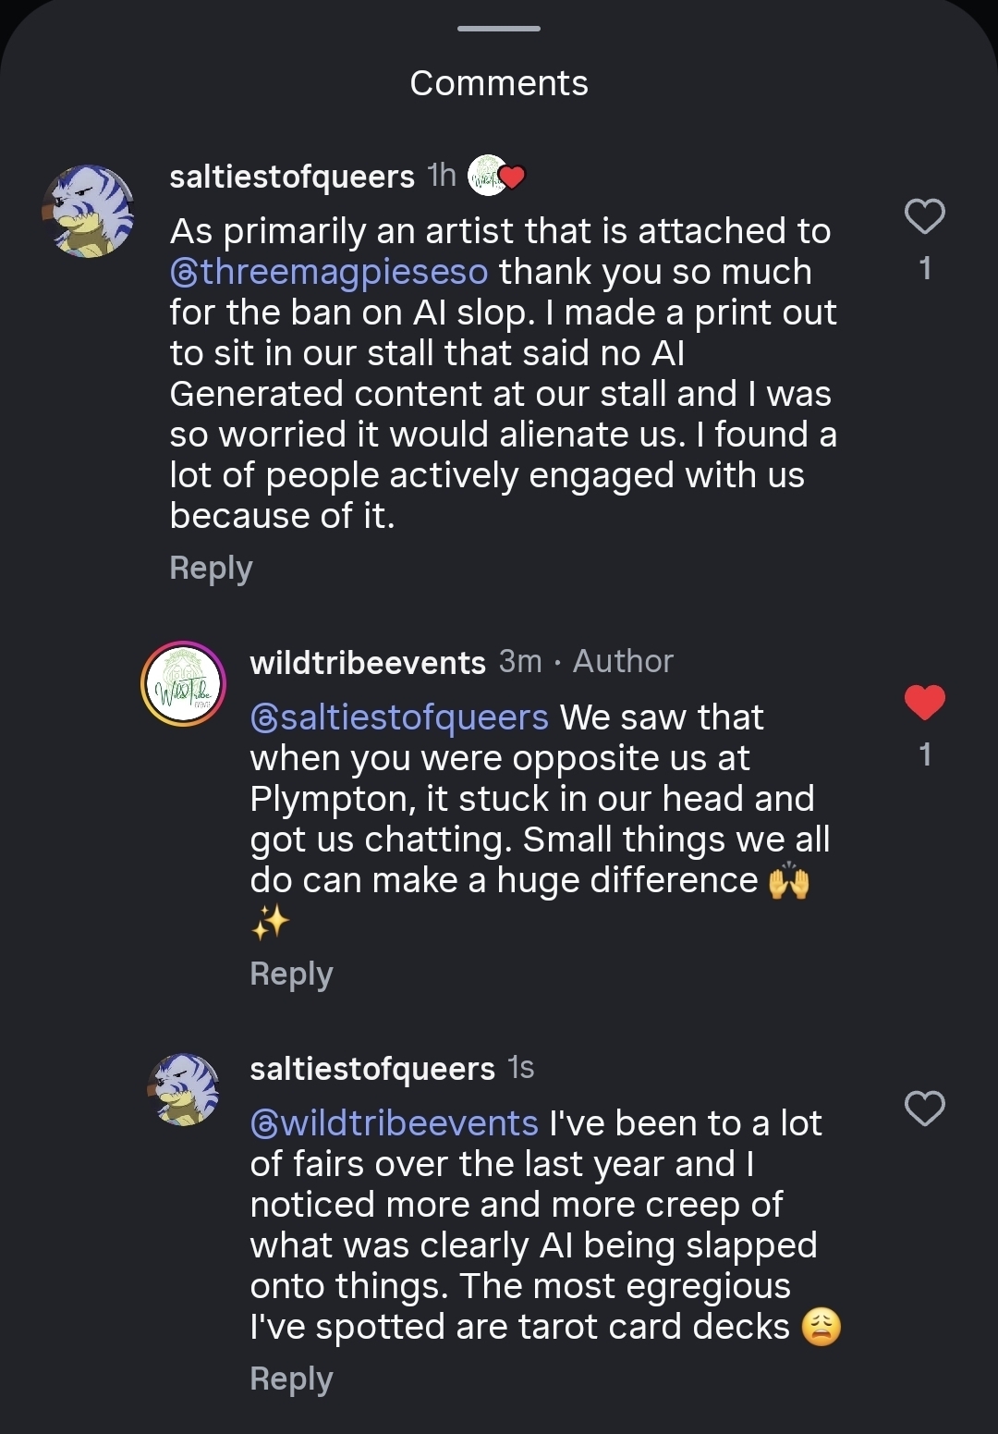This screenshot has width=998, height=1434.
Task: Tap the Comments sheet title
Action: [499, 83]
